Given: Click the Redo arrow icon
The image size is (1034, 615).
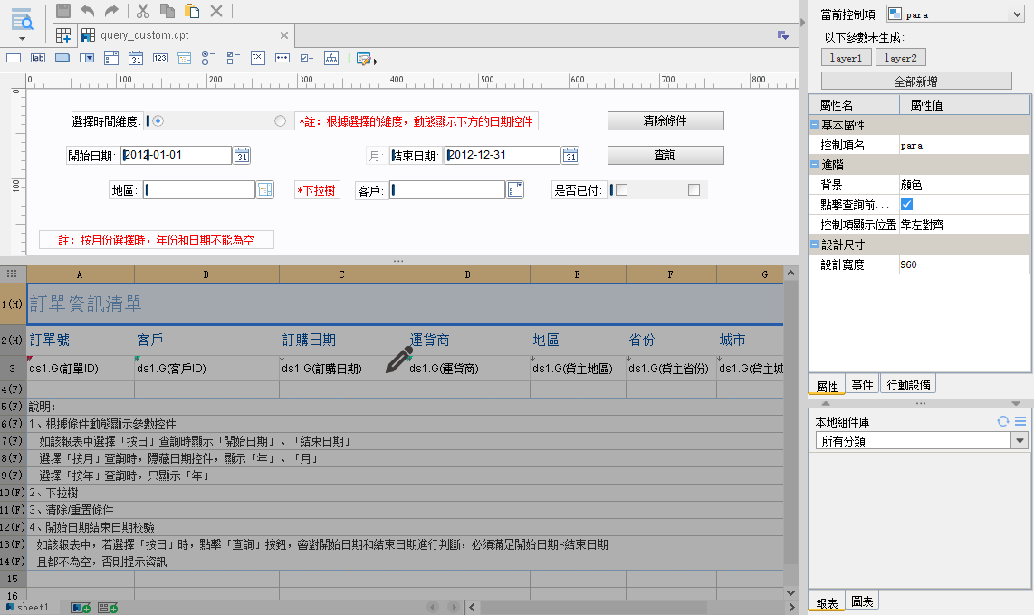Looking at the screenshot, I should coord(111,11).
